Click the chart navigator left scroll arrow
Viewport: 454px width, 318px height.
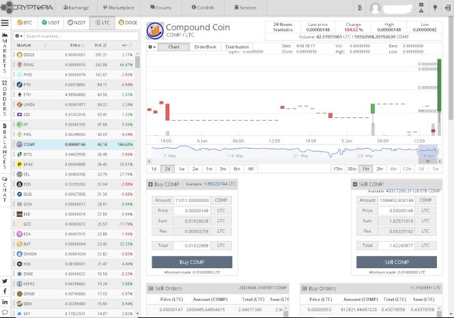click(x=149, y=161)
